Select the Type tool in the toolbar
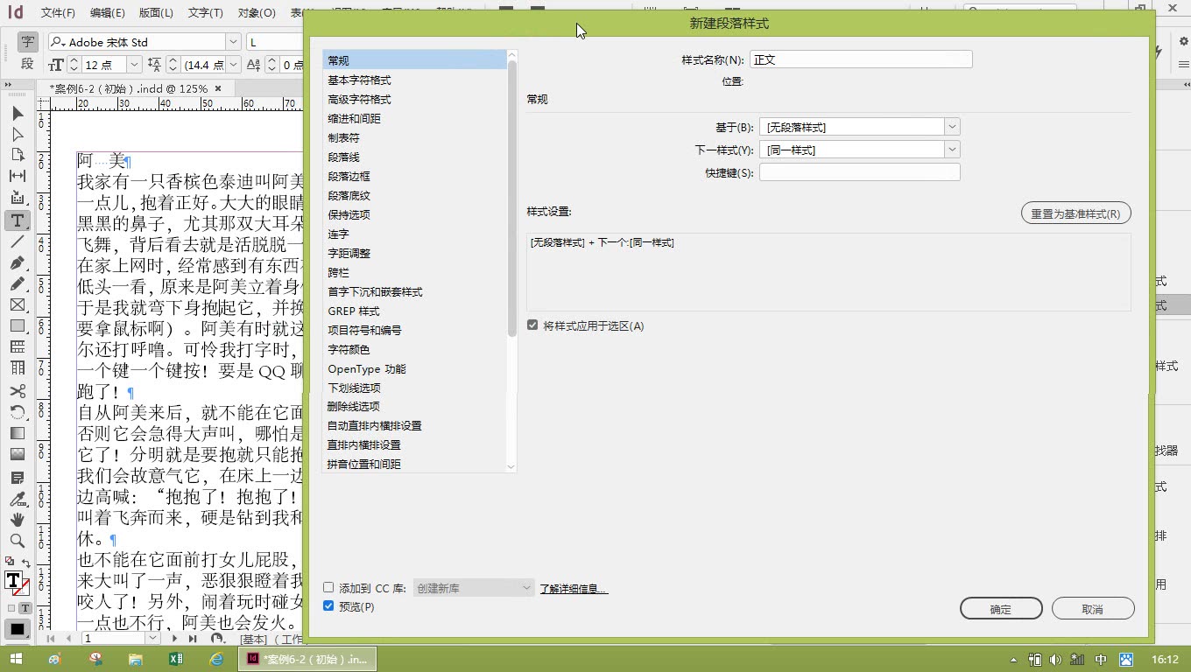 [x=17, y=220]
